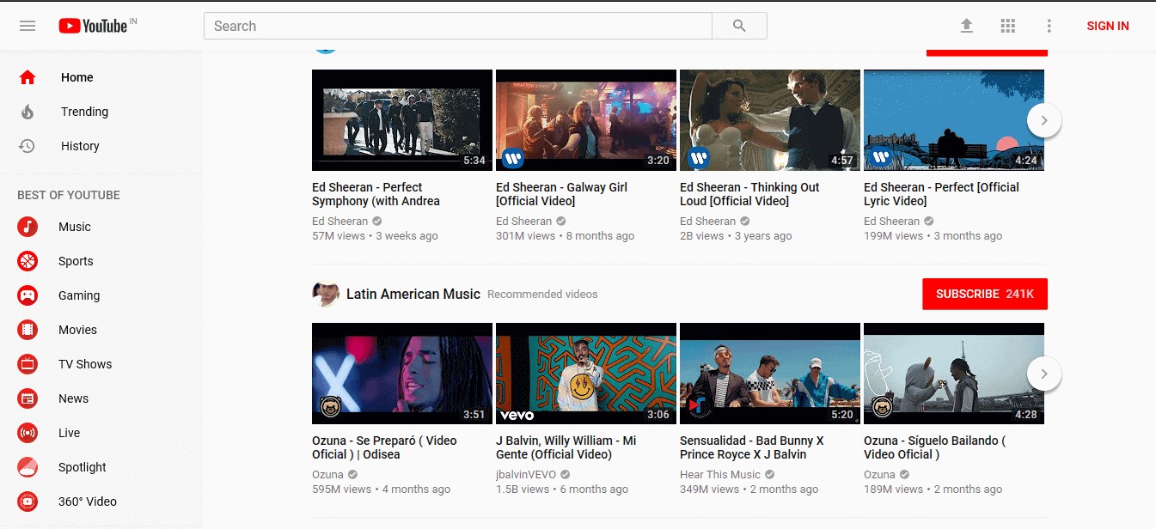Click the Live broadcast icon
This screenshot has height=529, width=1156.
click(x=28, y=433)
